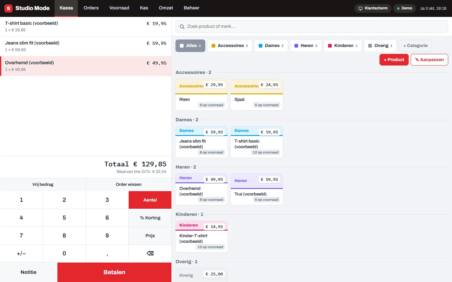452x282 pixels.
Task: Click the Studio Mode logo icon
Action: pos(8,8)
